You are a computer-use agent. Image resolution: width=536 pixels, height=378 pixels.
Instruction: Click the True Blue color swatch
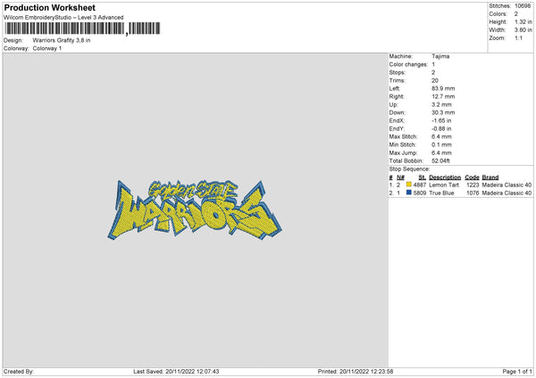(x=409, y=193)
